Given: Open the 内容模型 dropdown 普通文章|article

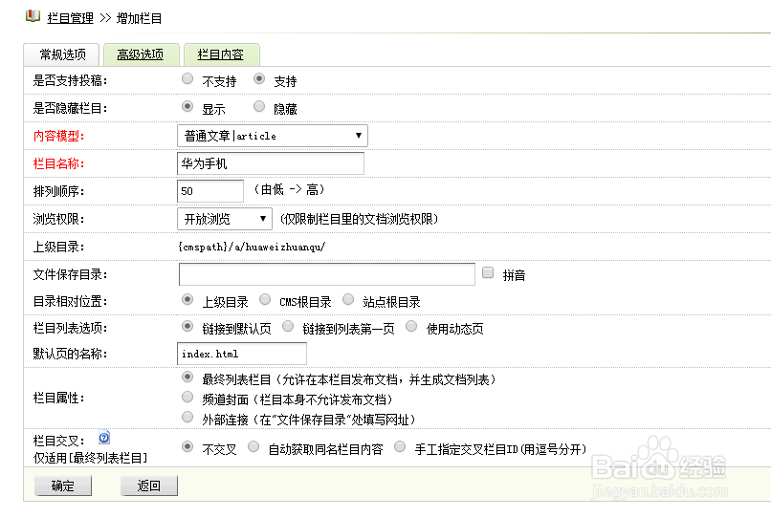Looking at the screenshot, I should pos(273,136).
